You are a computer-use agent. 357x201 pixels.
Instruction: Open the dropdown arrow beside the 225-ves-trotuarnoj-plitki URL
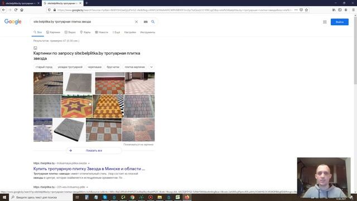[x=87, y=187]
